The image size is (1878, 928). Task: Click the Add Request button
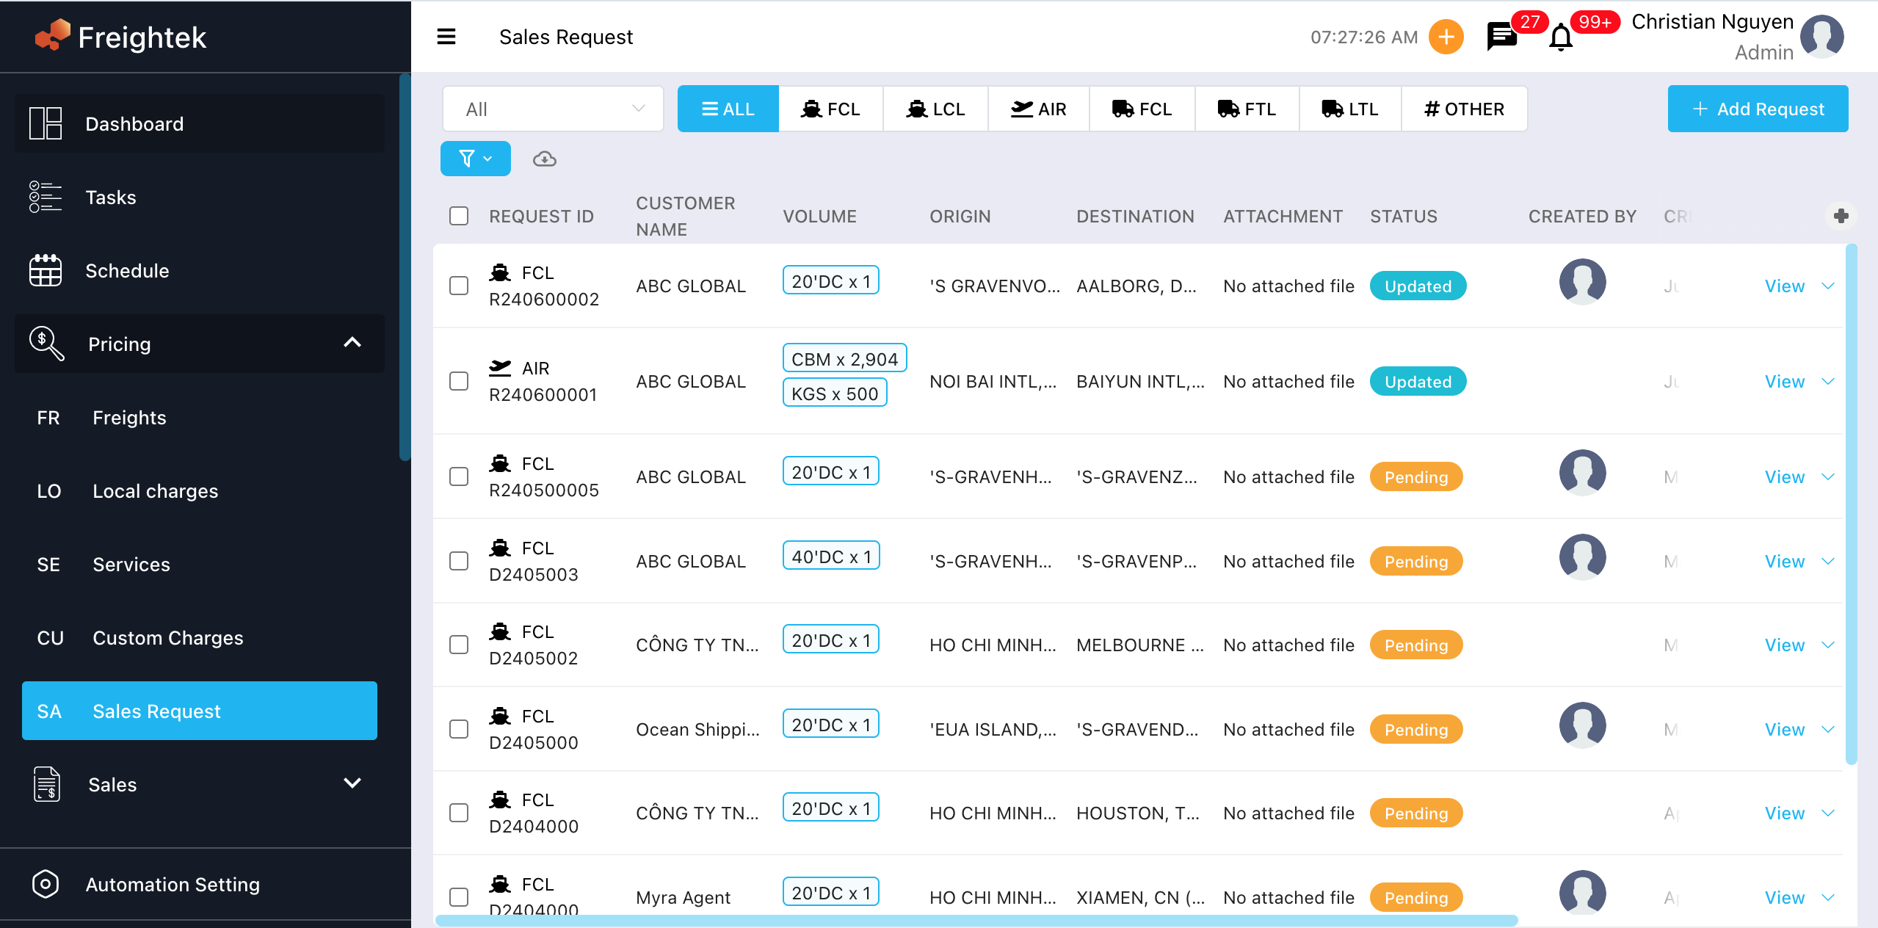click(1758, 109)
